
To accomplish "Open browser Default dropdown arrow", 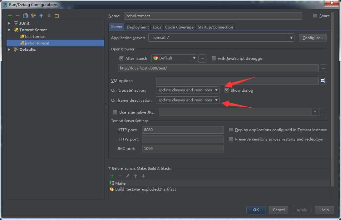I will click(x=194, y=58).
